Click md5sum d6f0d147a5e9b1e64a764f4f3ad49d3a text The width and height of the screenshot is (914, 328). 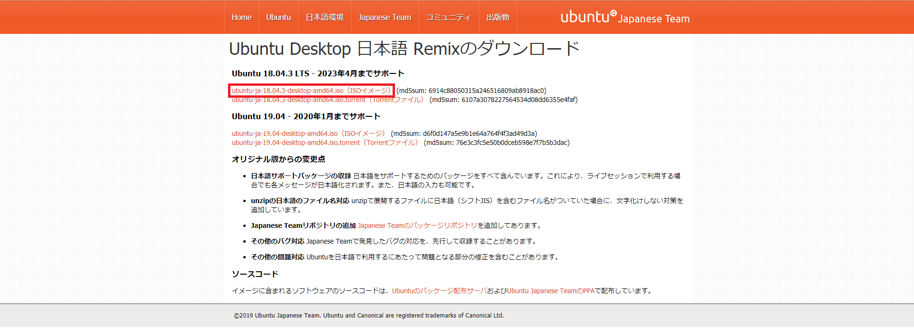[464, 133]
